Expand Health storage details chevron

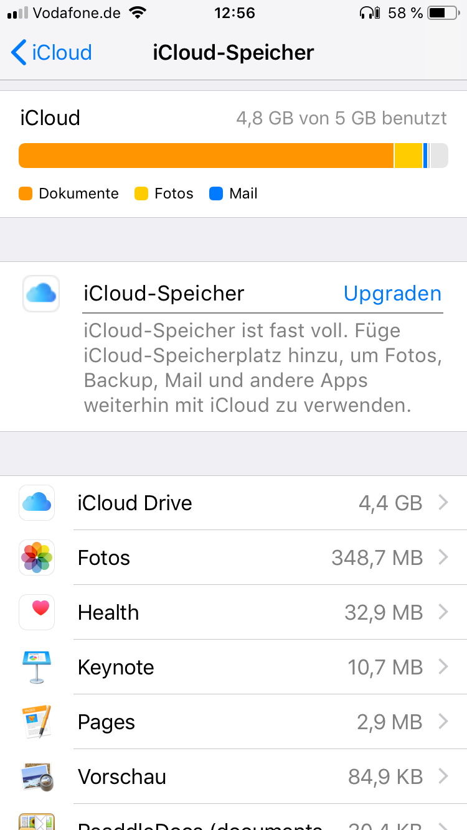[443, 612]
